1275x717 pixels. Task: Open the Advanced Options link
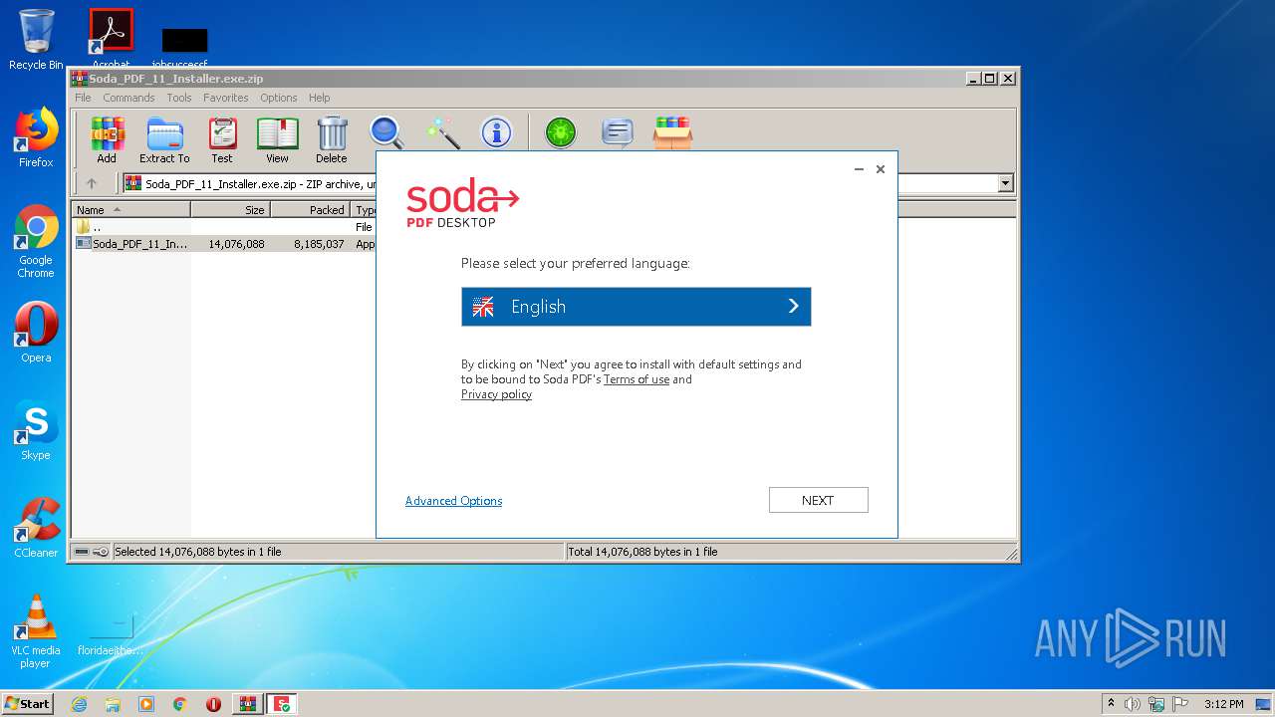pyautogui.click(x=453, y=501)
